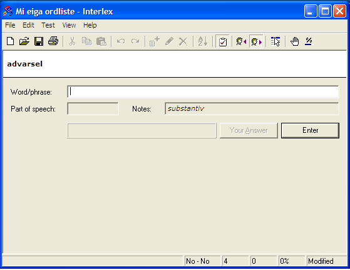The width and height of the screenshot is (350, 270).
Task: Print the word list via printer icon
Action: tap(53, 41)
